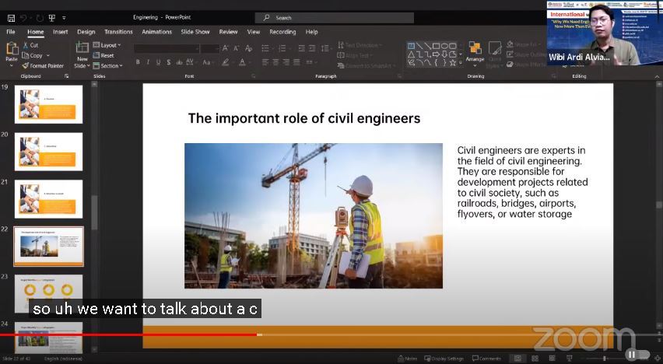Click the Redo icon in quick access toolbar
Screen dimensions: 663x364
[40, 18]
